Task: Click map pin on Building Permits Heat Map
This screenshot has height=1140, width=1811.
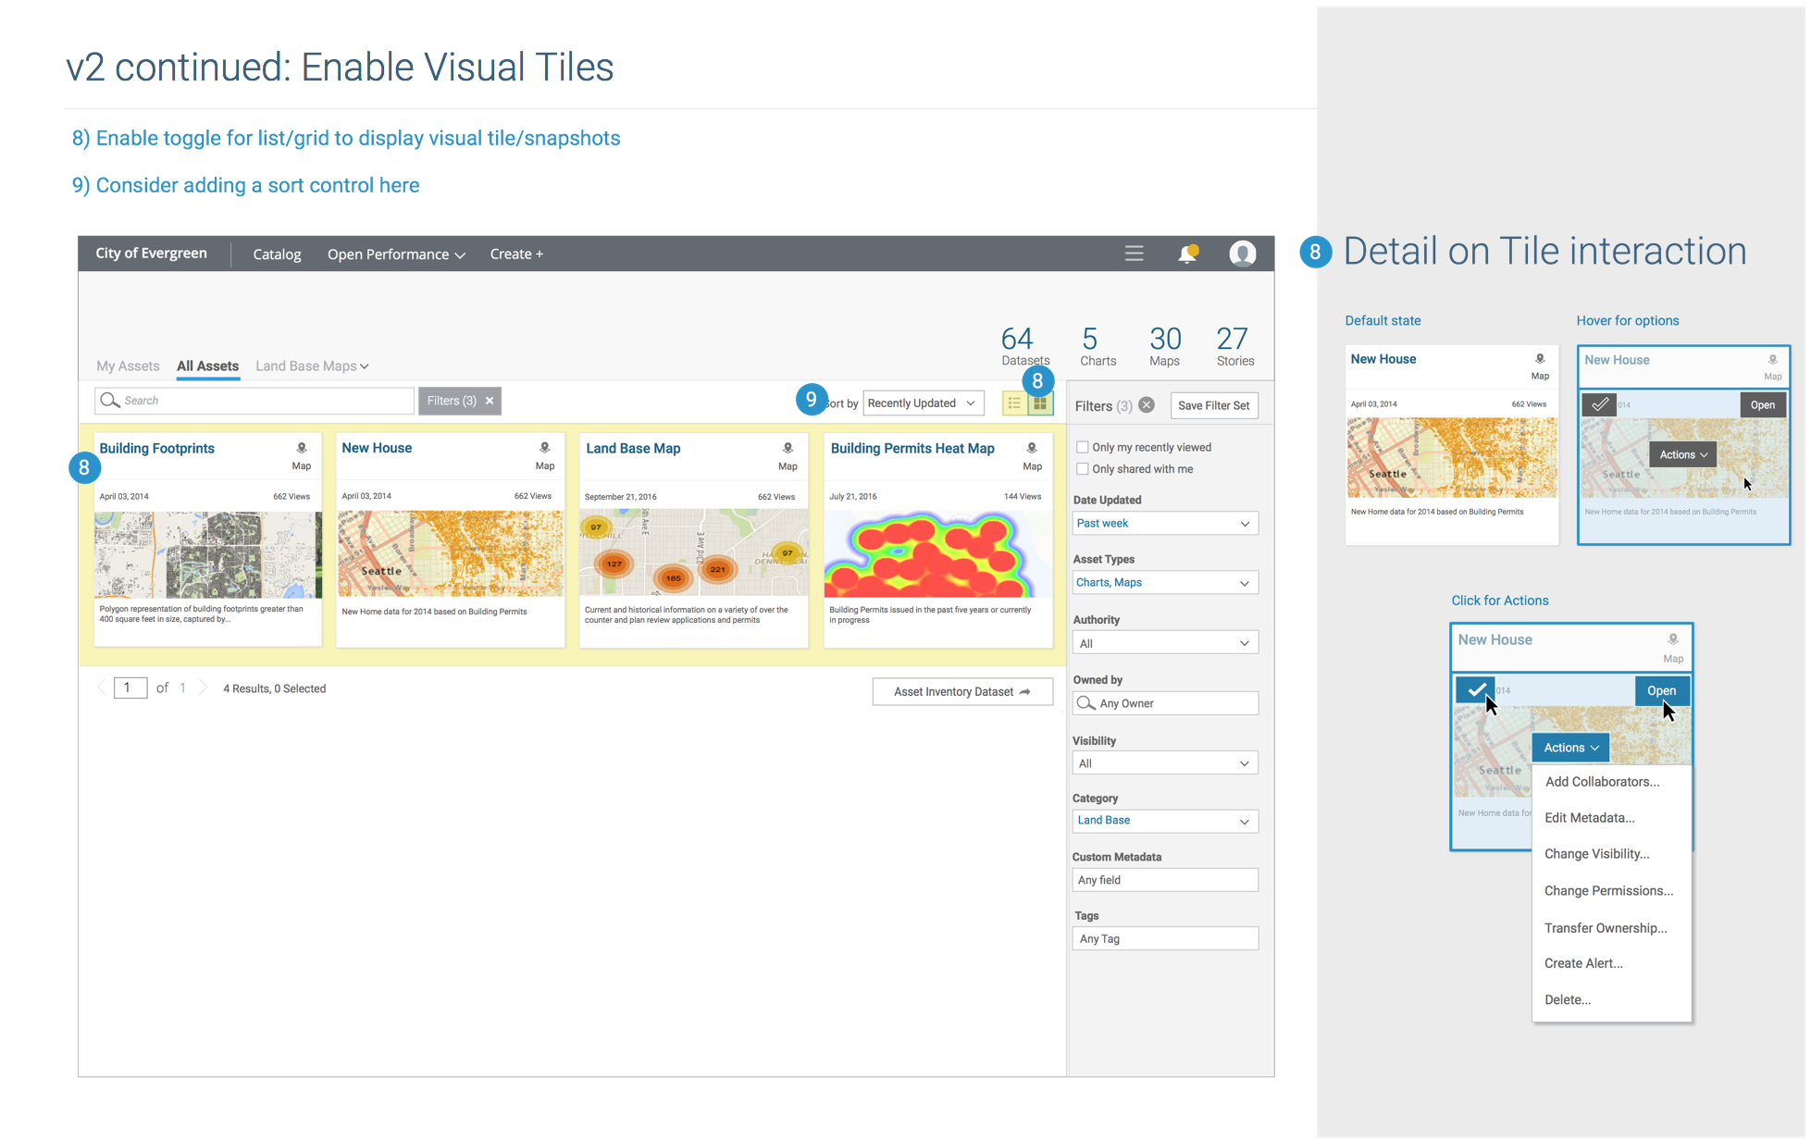Action: (1032, 448)
